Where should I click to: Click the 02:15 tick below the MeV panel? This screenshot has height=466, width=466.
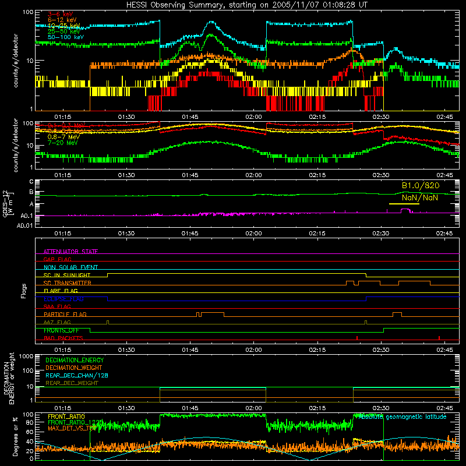click(x=317, y=175)
